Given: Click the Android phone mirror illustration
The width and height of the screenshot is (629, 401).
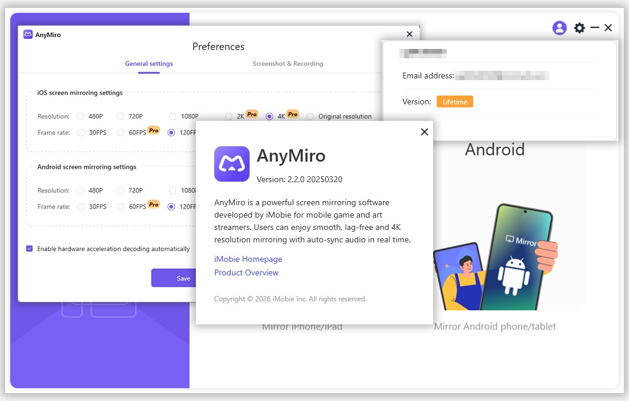Looking at the screenshot, I should [x=496, y=257].
